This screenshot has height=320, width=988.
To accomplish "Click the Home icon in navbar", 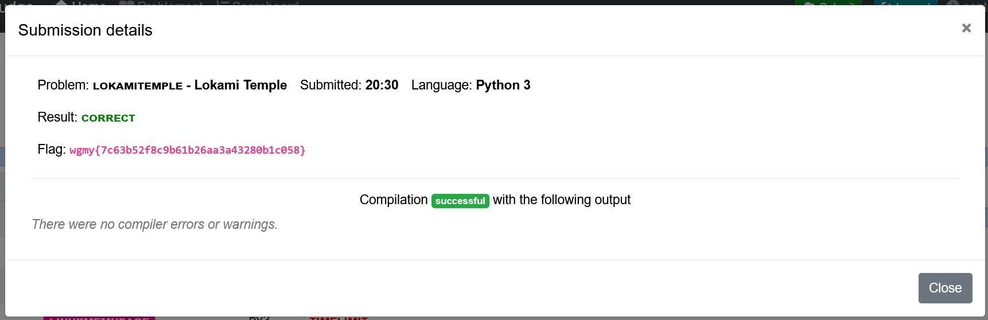I will pos(61,3).
